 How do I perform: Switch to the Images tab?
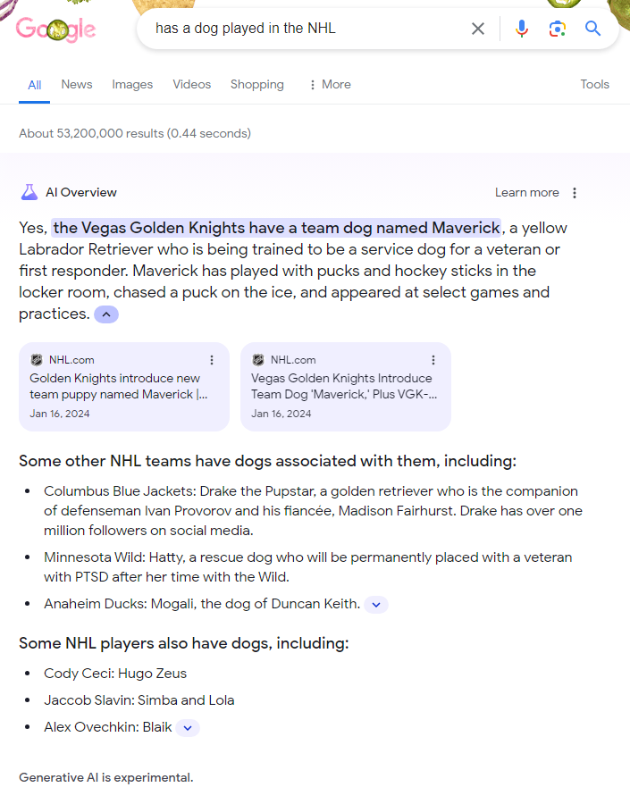(131, 84)
